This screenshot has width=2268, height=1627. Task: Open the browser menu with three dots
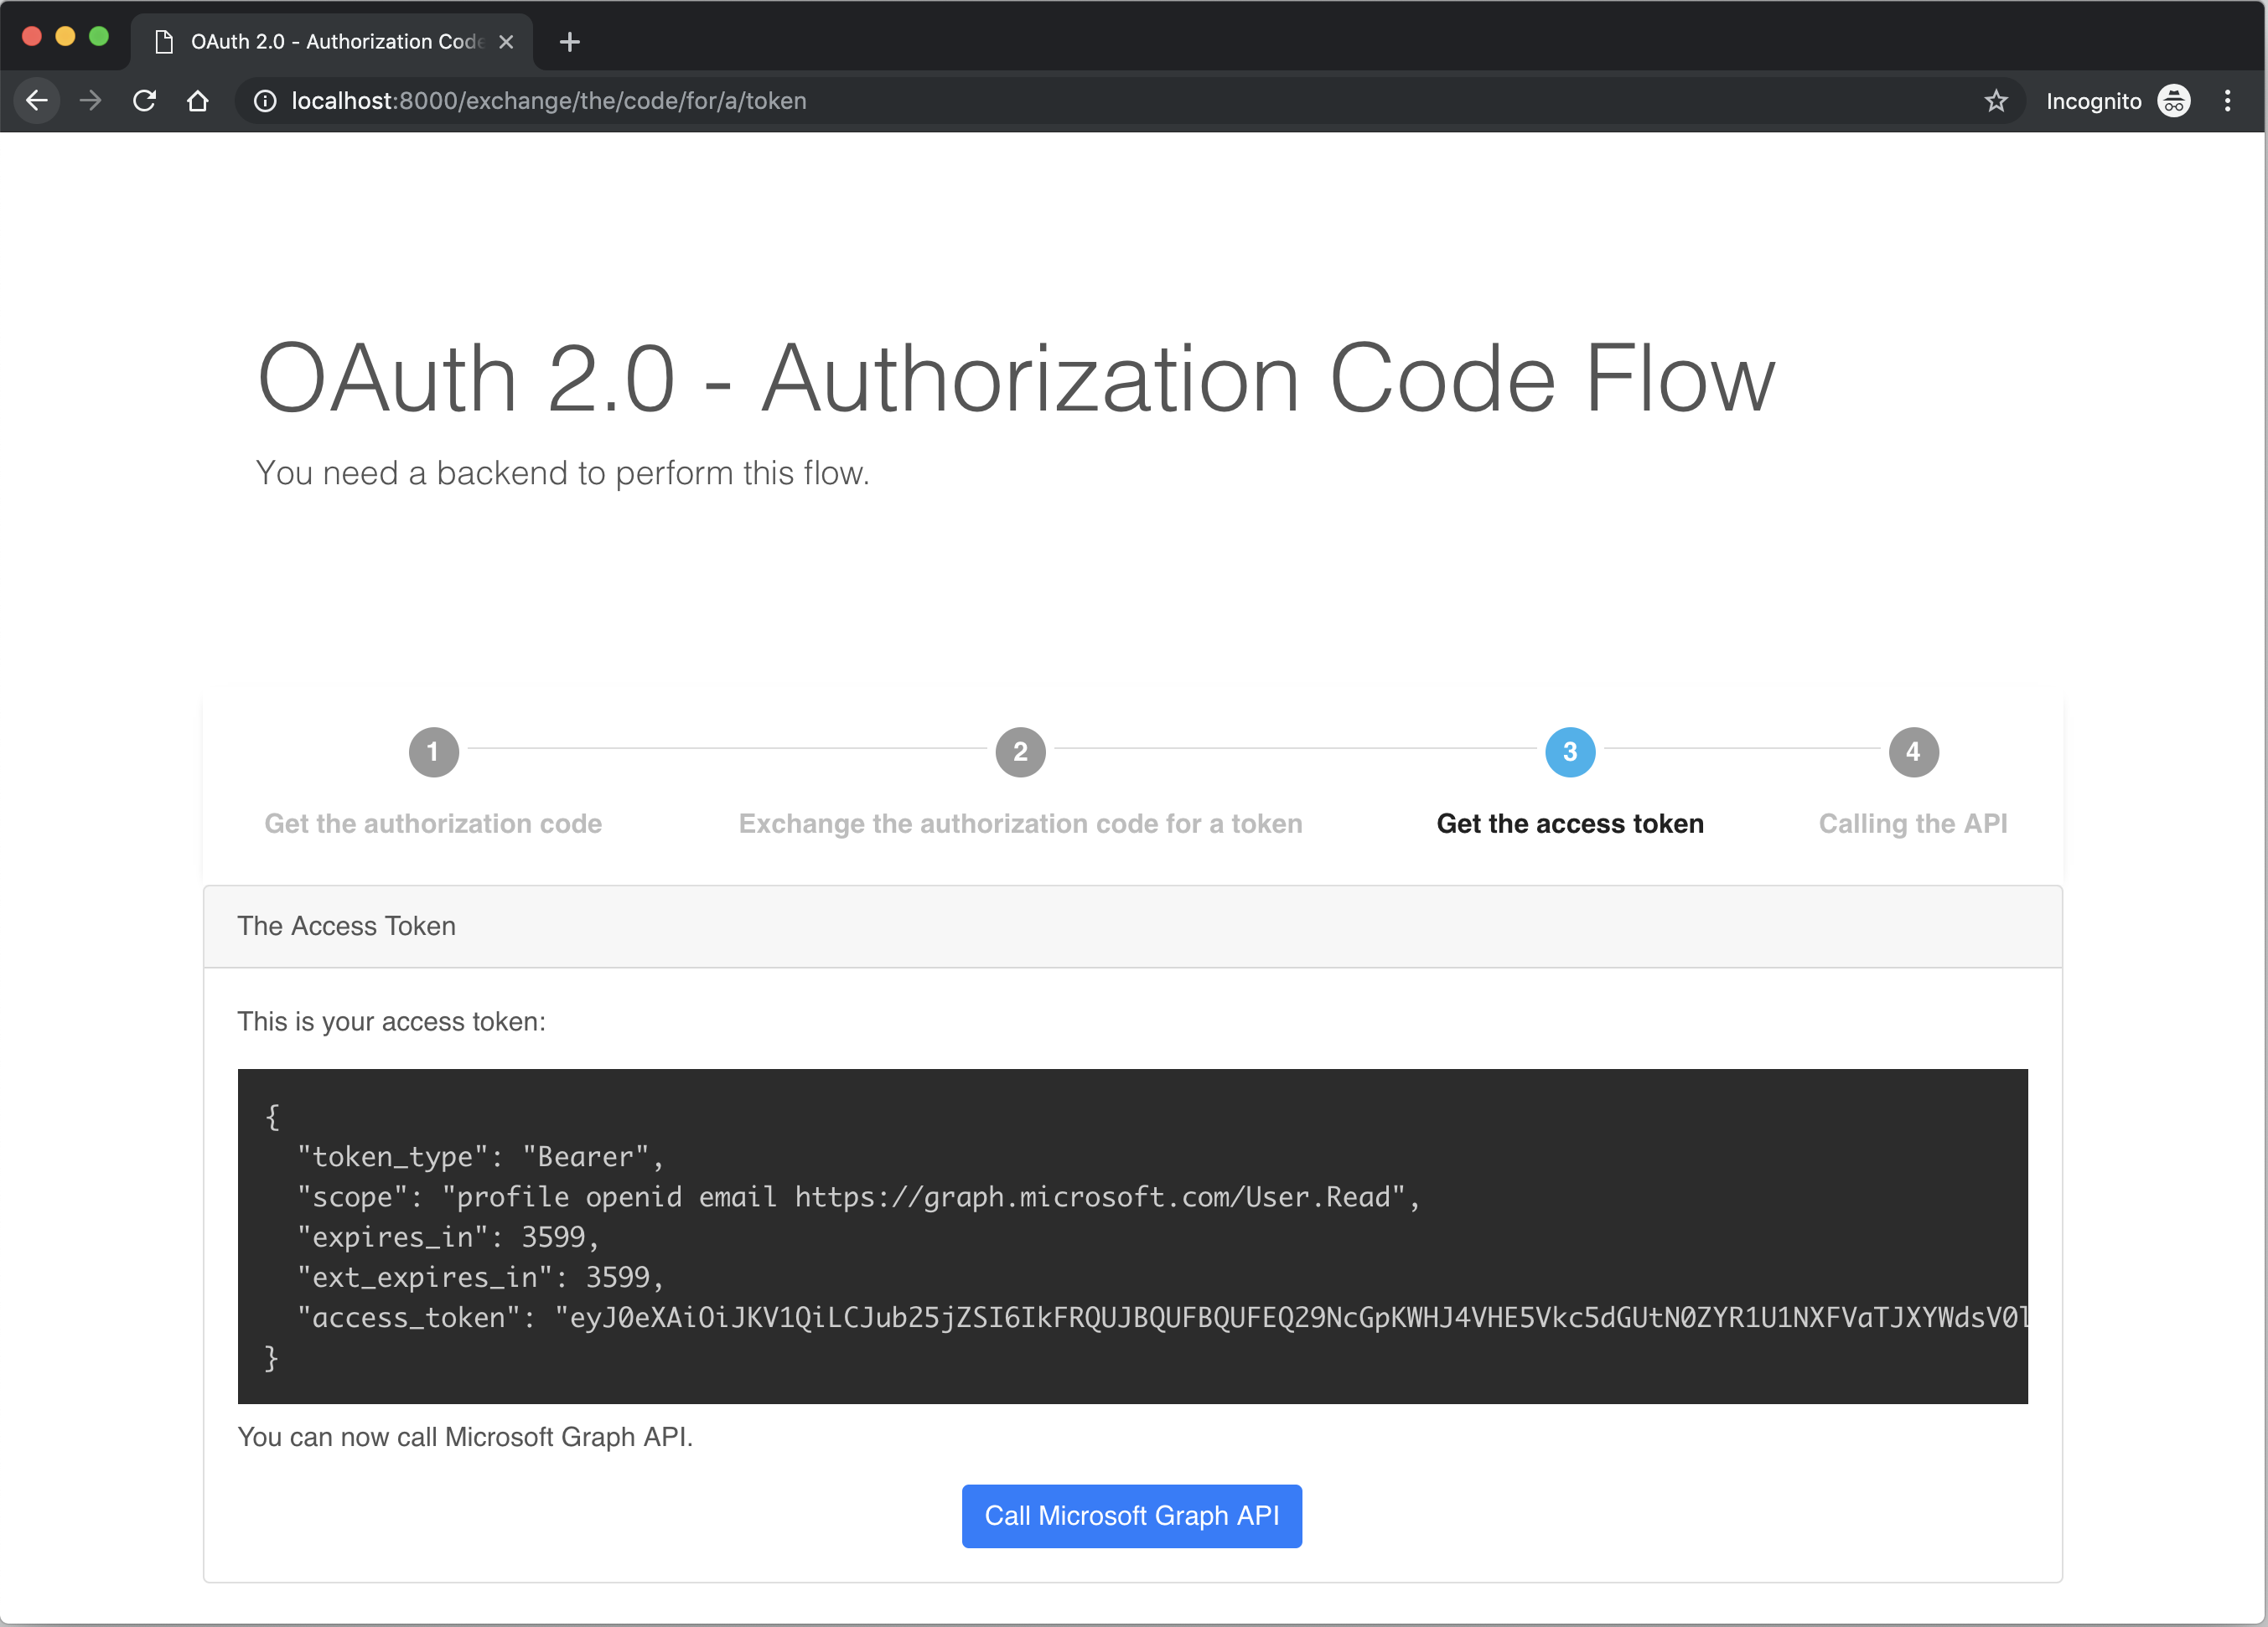click(2227, 100)
